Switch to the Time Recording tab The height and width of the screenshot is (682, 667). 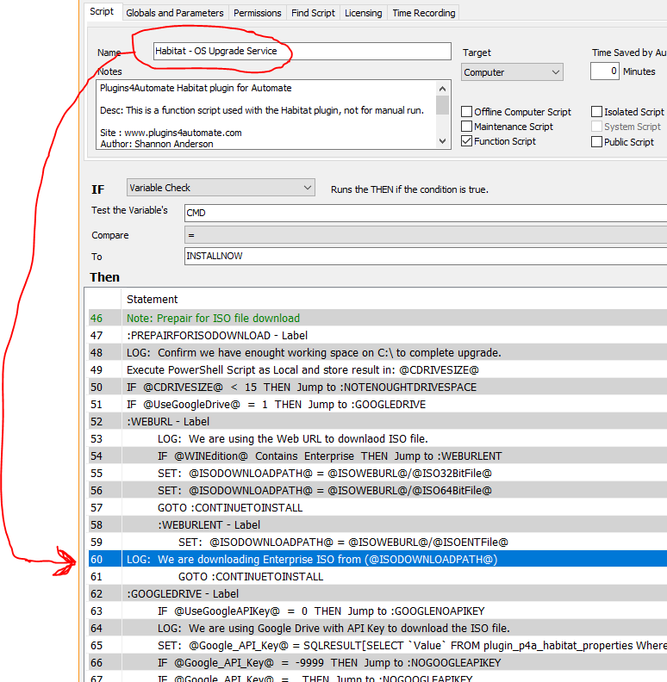click(423, 13)
